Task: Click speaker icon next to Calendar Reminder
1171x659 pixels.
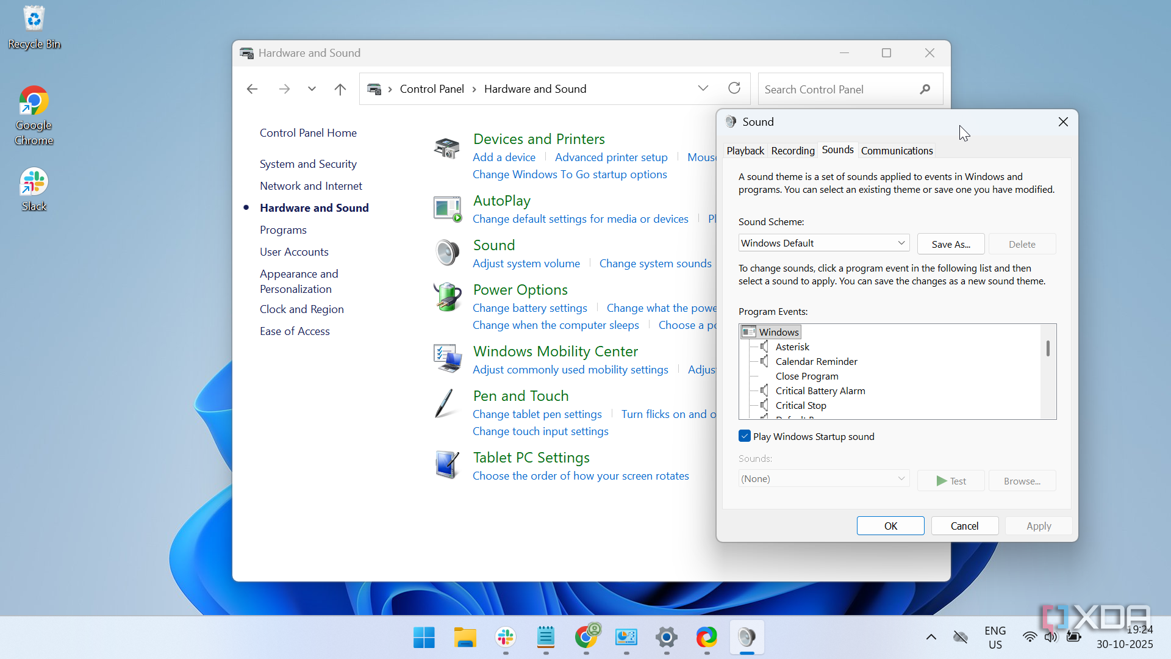Action: pos(764,361)
